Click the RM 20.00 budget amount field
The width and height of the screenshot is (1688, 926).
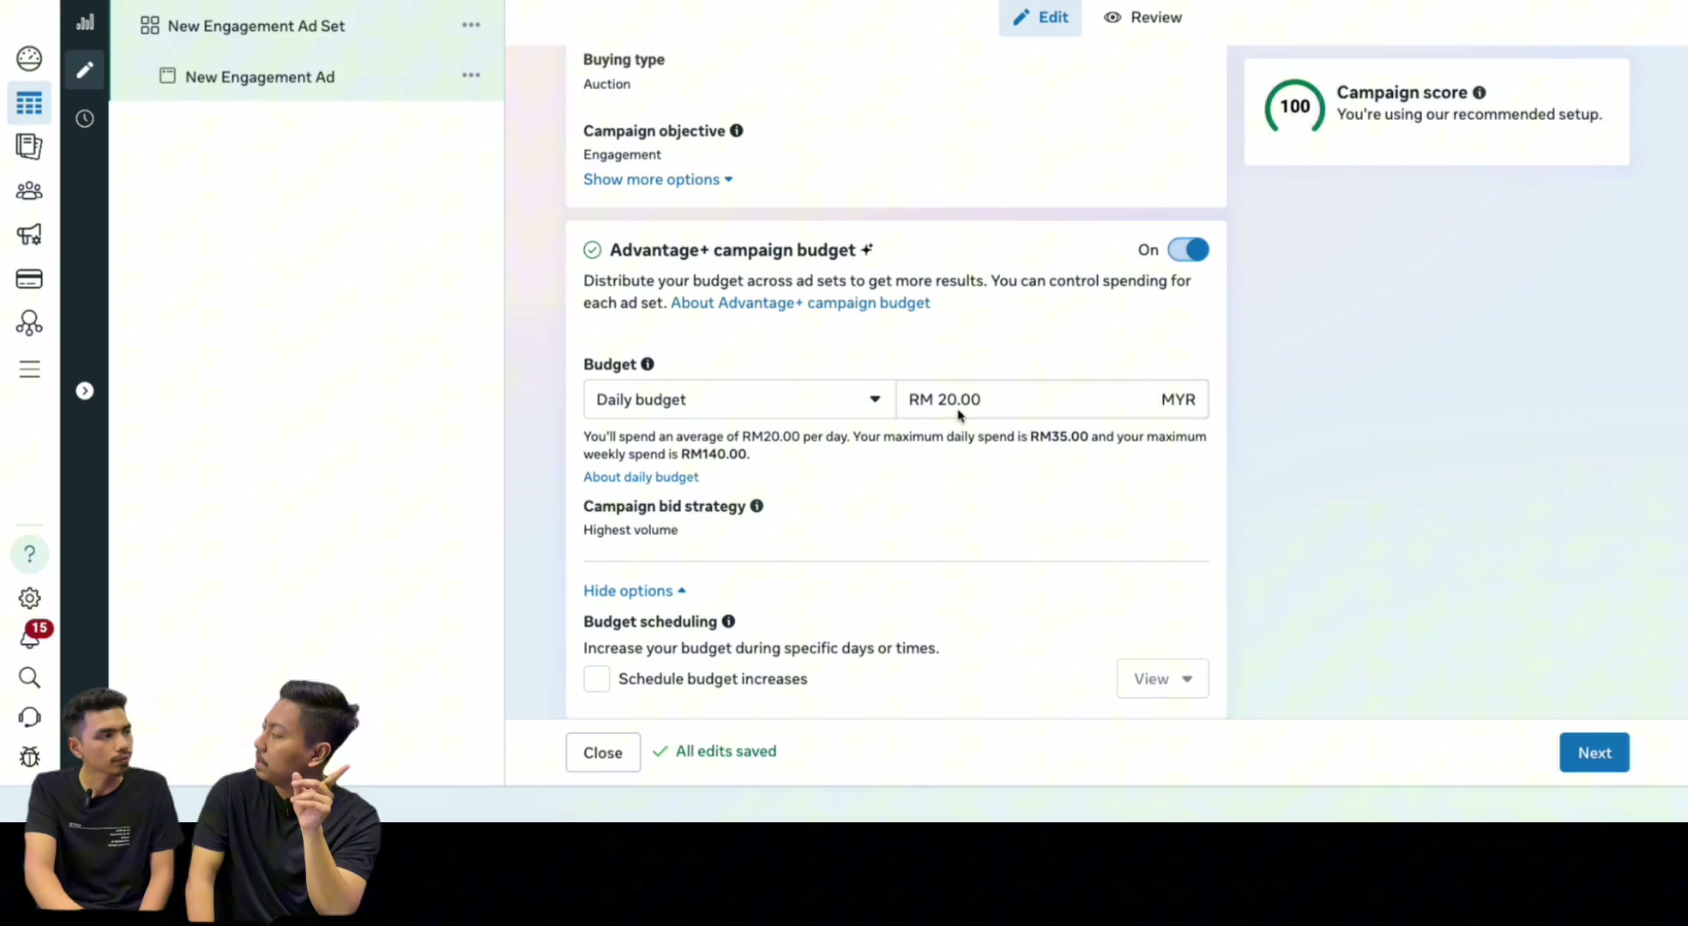[x=1052, y=400]
